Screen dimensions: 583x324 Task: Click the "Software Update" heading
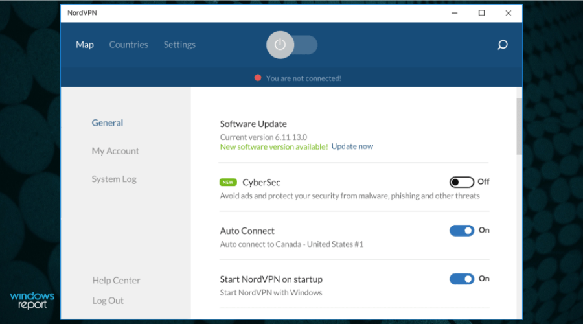pyautogui.click(x=253, y=124)
